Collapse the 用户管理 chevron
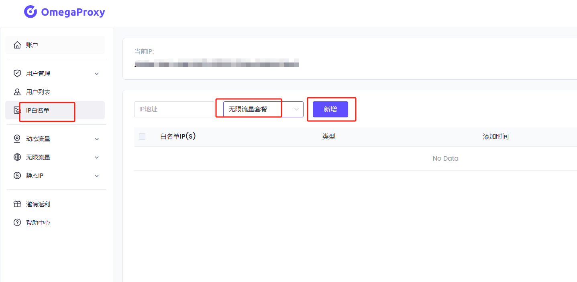The width and height of the screenshot is (577, 282). click(x=97, y=74)
